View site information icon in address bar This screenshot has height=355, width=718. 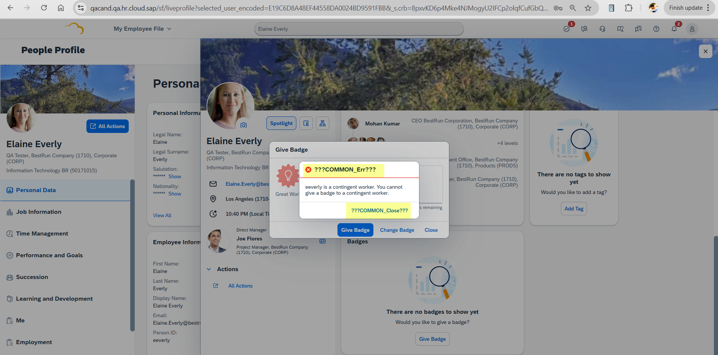[80, 8]
